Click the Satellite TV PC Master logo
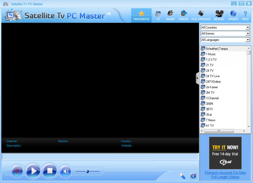Image resolution: width=253 pixels, height=183 pixels. [58, 16]
